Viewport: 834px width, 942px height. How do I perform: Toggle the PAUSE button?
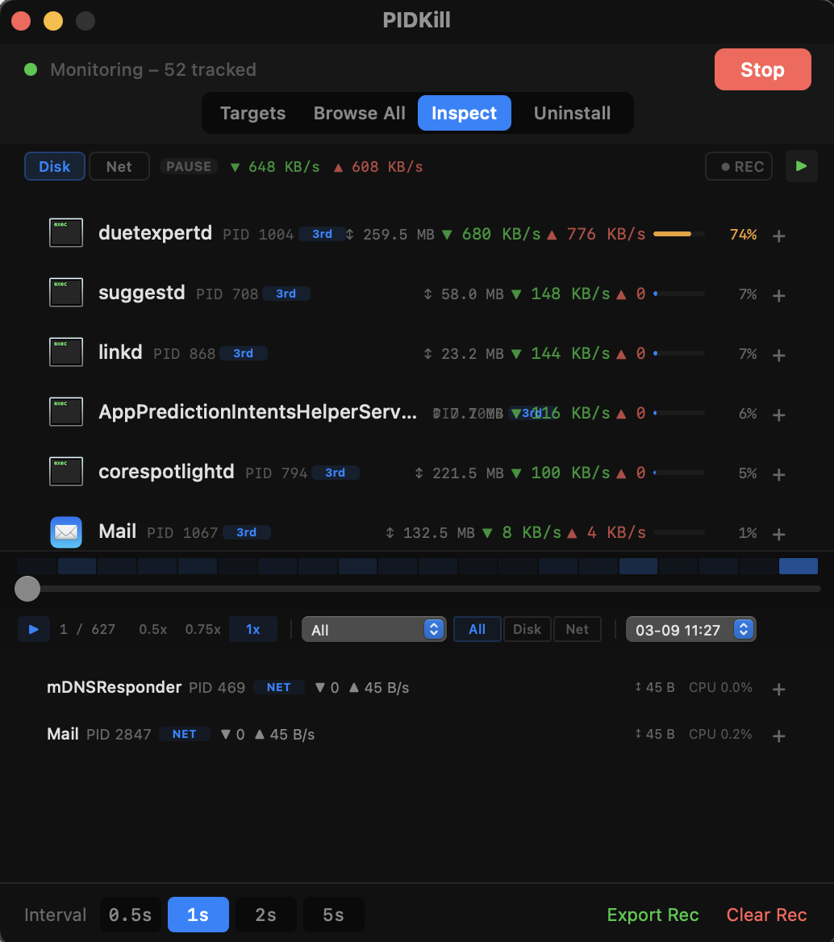point(189,166)
